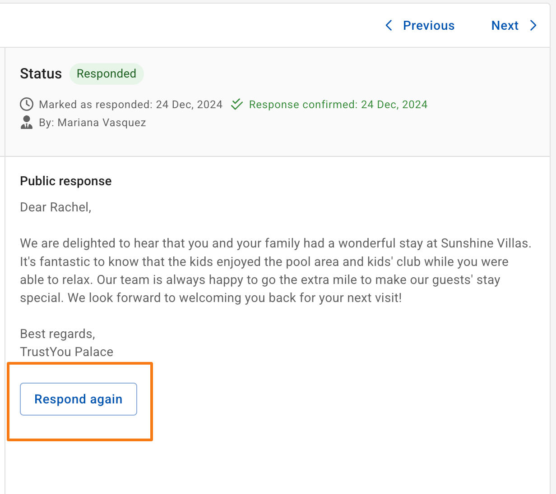This screenshot has height=494, width=556.
Task: Click the double-checkmark Response confirmed icon
Action: point(236,105)
